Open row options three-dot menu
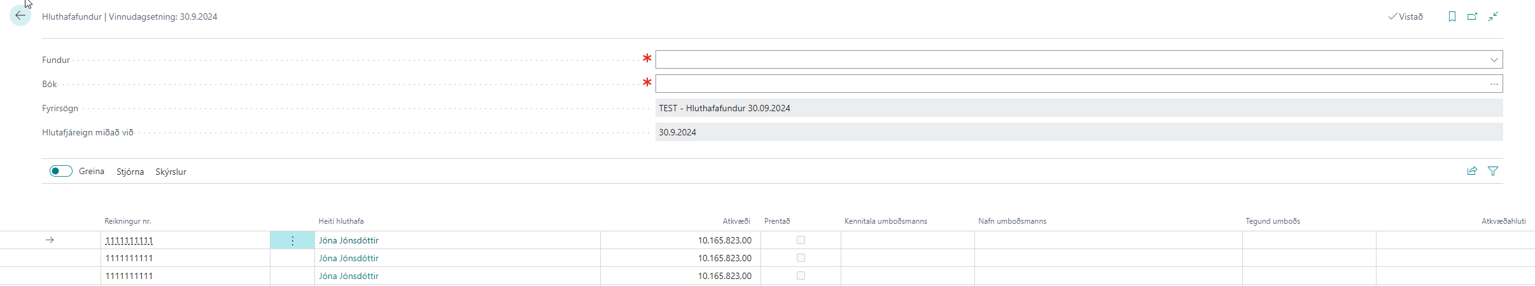 [292, 240]
